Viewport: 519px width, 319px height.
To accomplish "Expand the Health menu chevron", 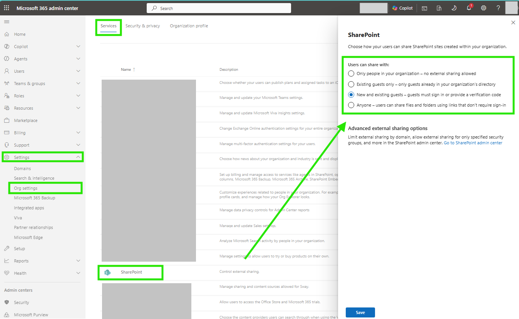I will (x=78, y=273).
